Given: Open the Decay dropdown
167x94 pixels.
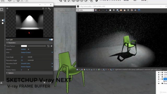Looking at the screenshot, I should coord(37,67).
